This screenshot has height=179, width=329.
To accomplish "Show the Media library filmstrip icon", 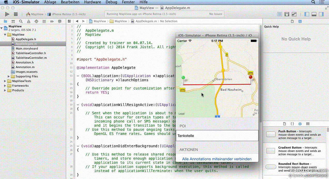I will click(x=308, y=124).
